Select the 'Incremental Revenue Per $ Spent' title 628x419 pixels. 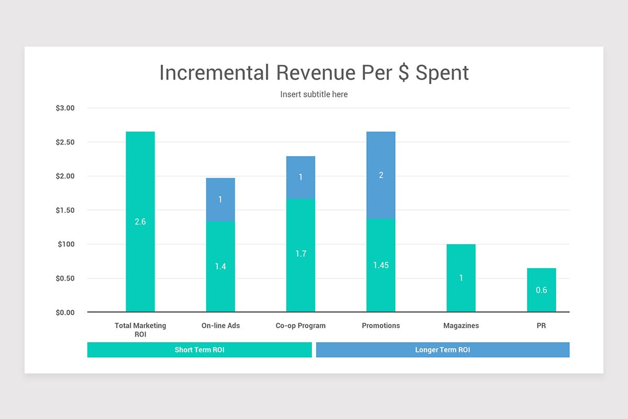point(314,73)
